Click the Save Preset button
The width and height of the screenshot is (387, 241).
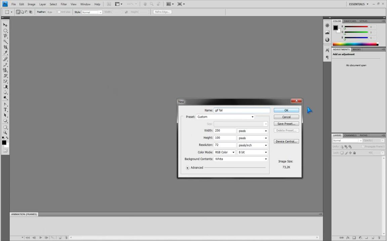286,124
